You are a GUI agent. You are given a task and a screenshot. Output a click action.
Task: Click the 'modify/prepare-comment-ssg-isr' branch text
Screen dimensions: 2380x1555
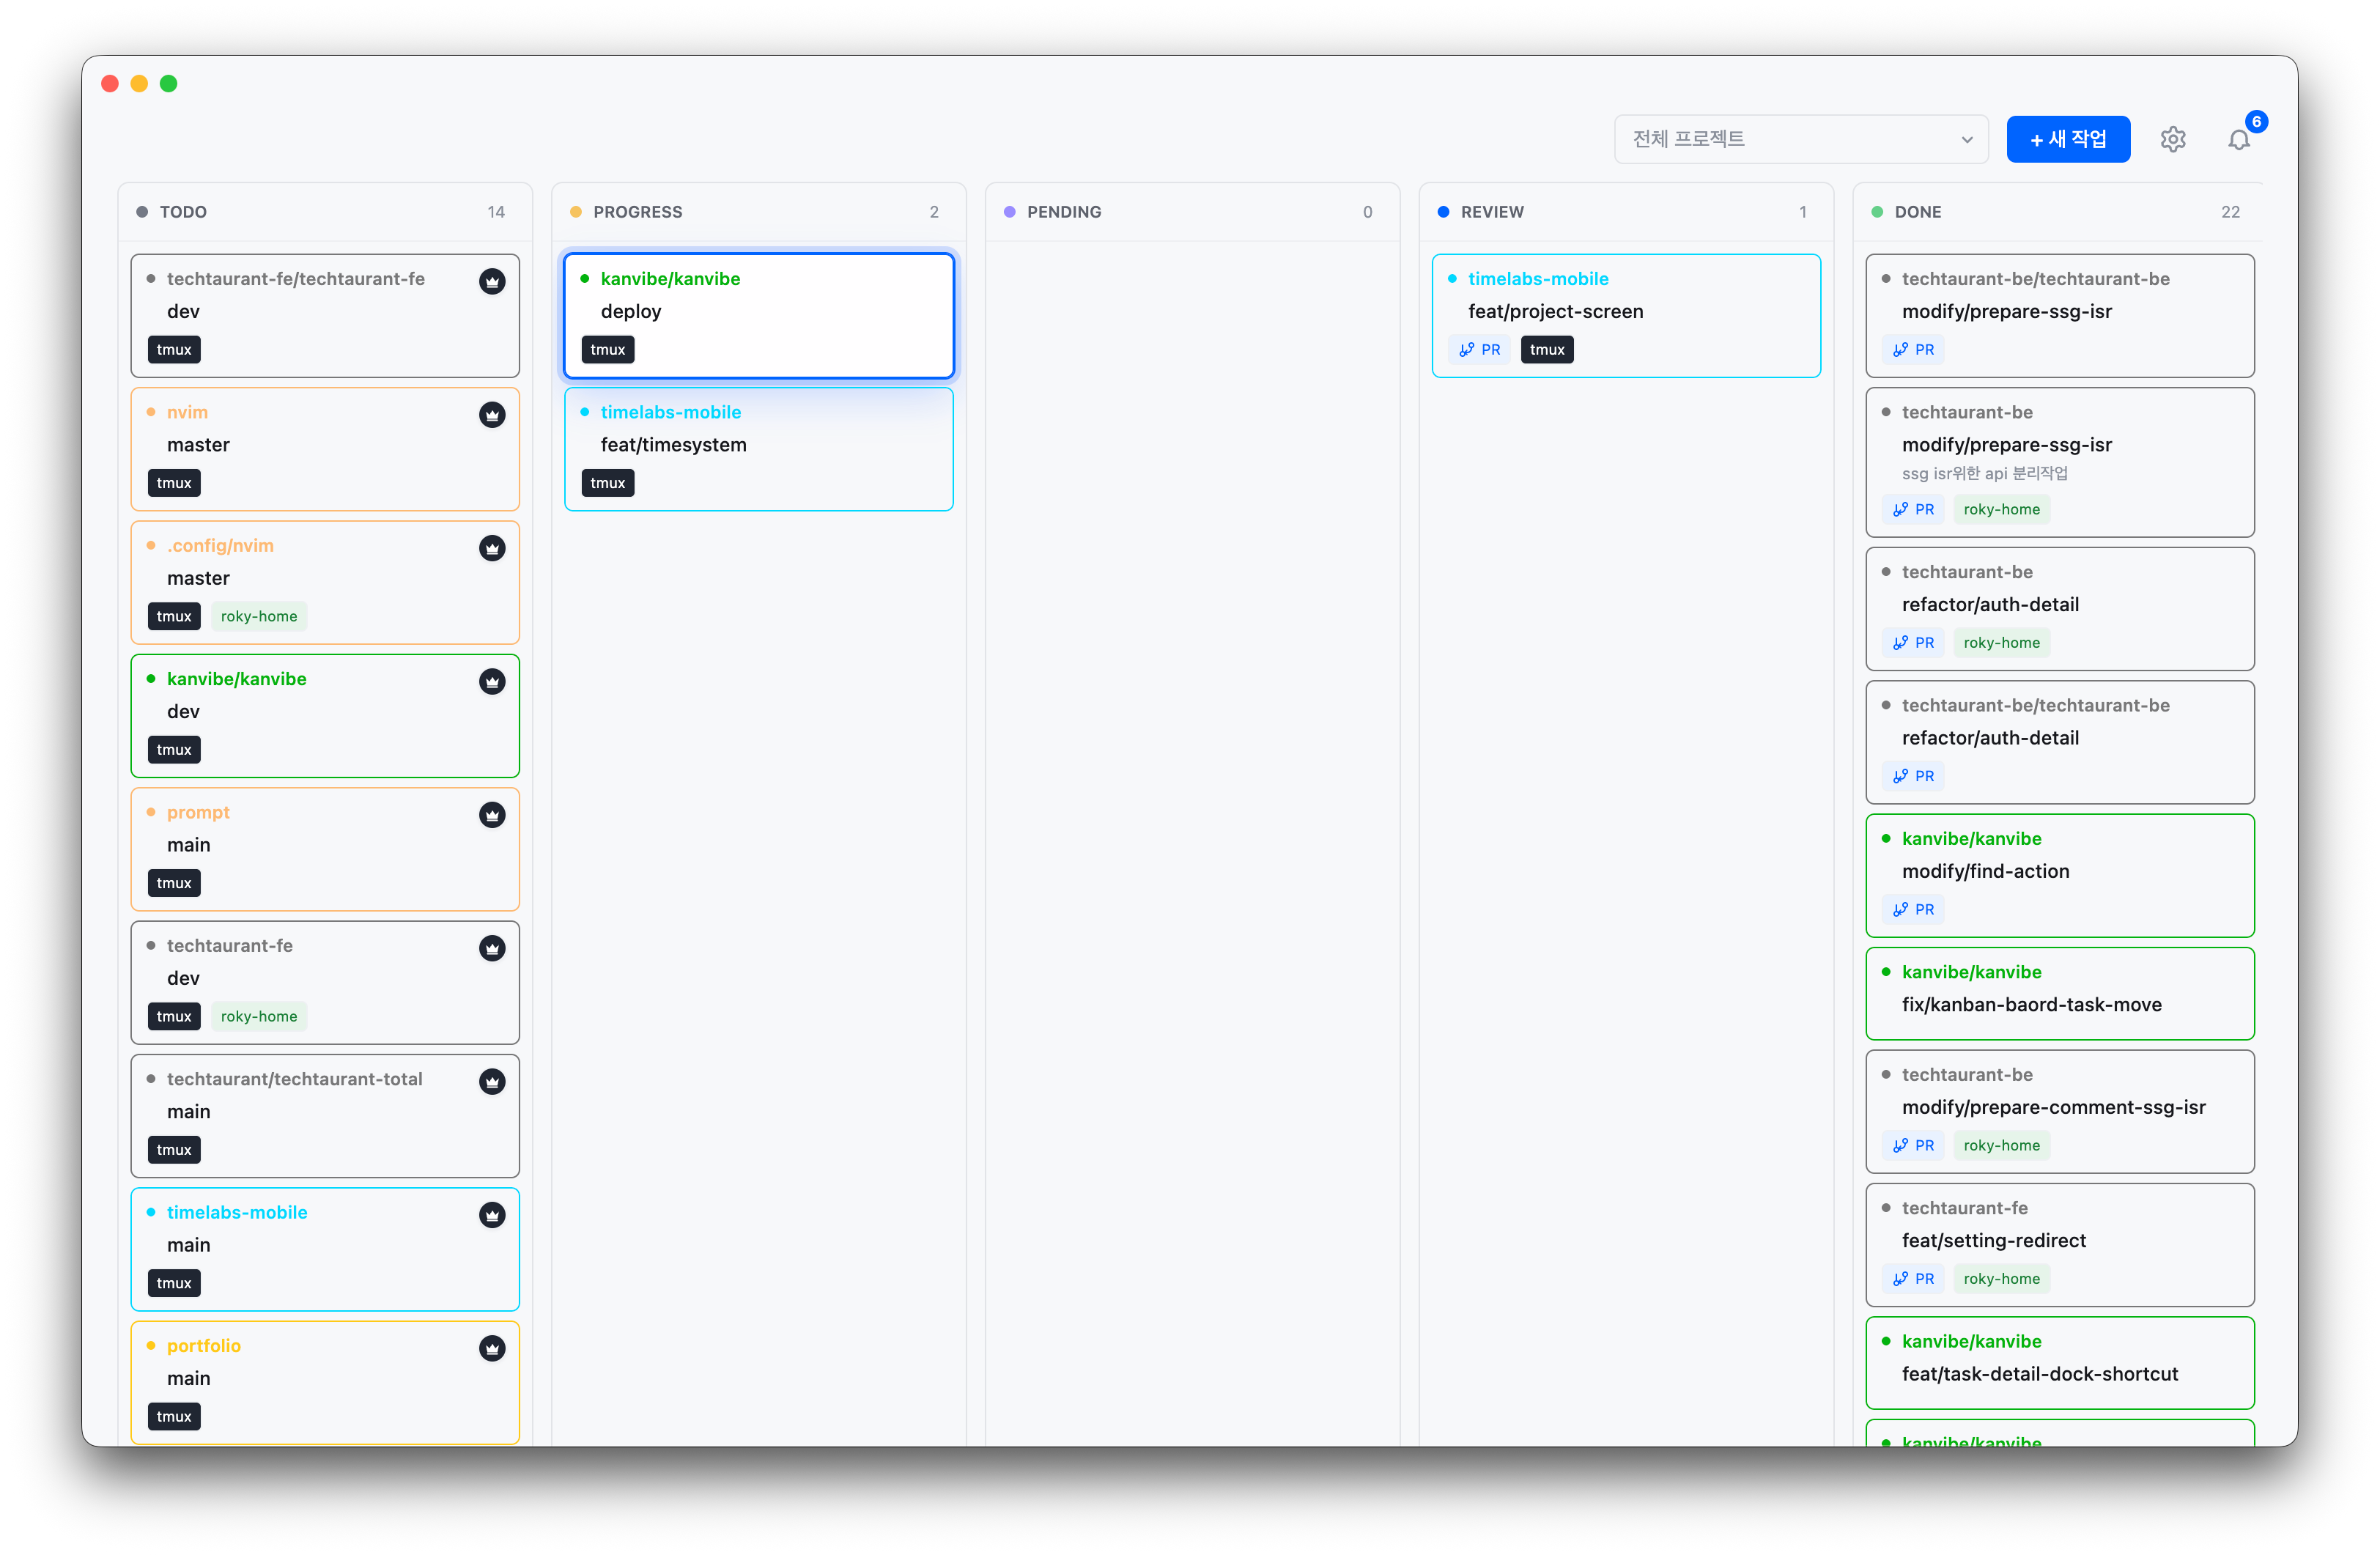[2053, 1107]
